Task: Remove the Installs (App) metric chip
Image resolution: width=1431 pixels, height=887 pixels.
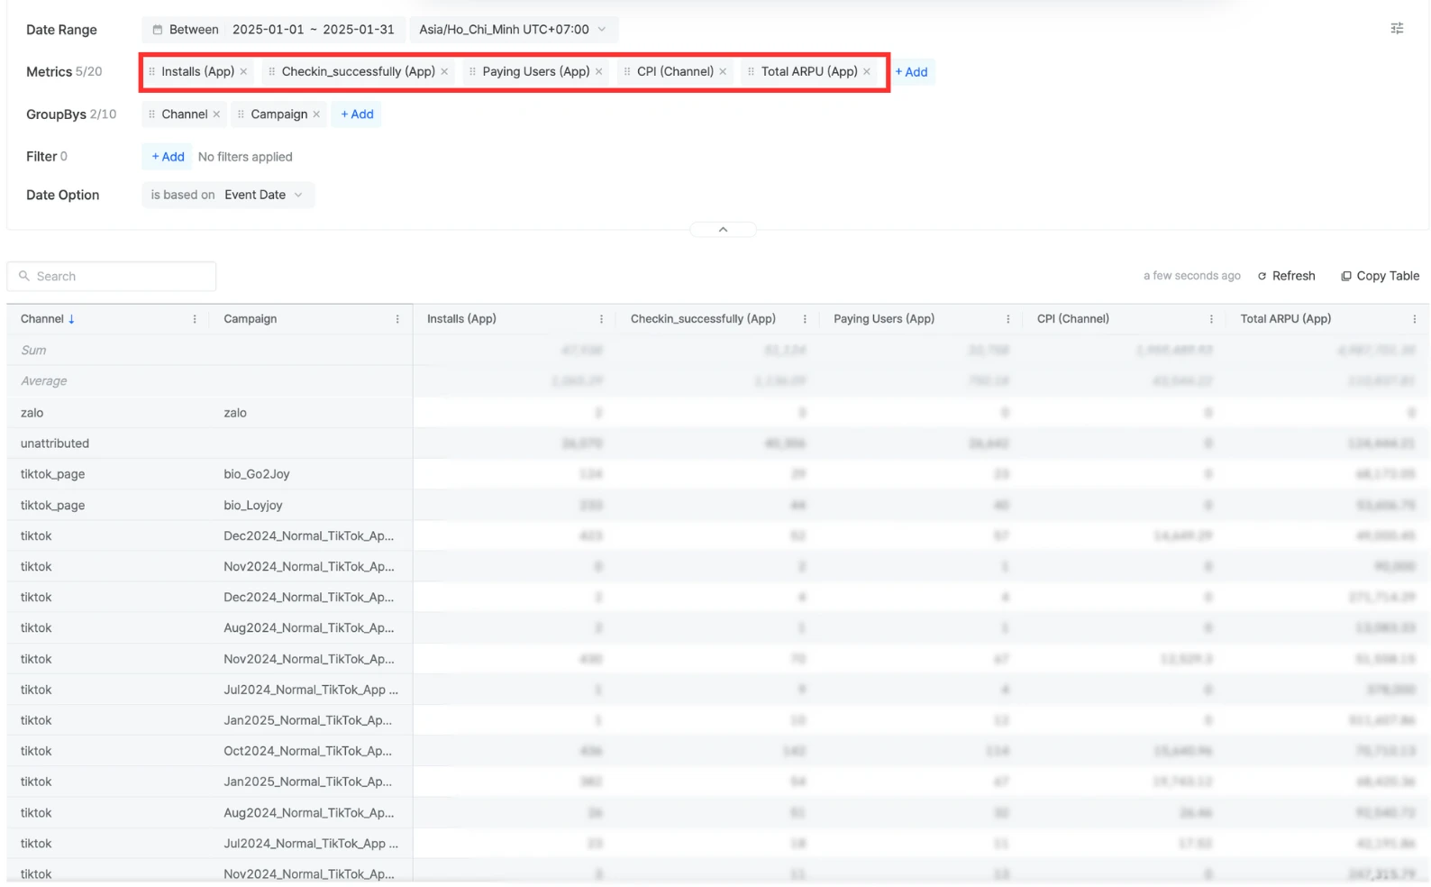Action: tap(243, 72)
